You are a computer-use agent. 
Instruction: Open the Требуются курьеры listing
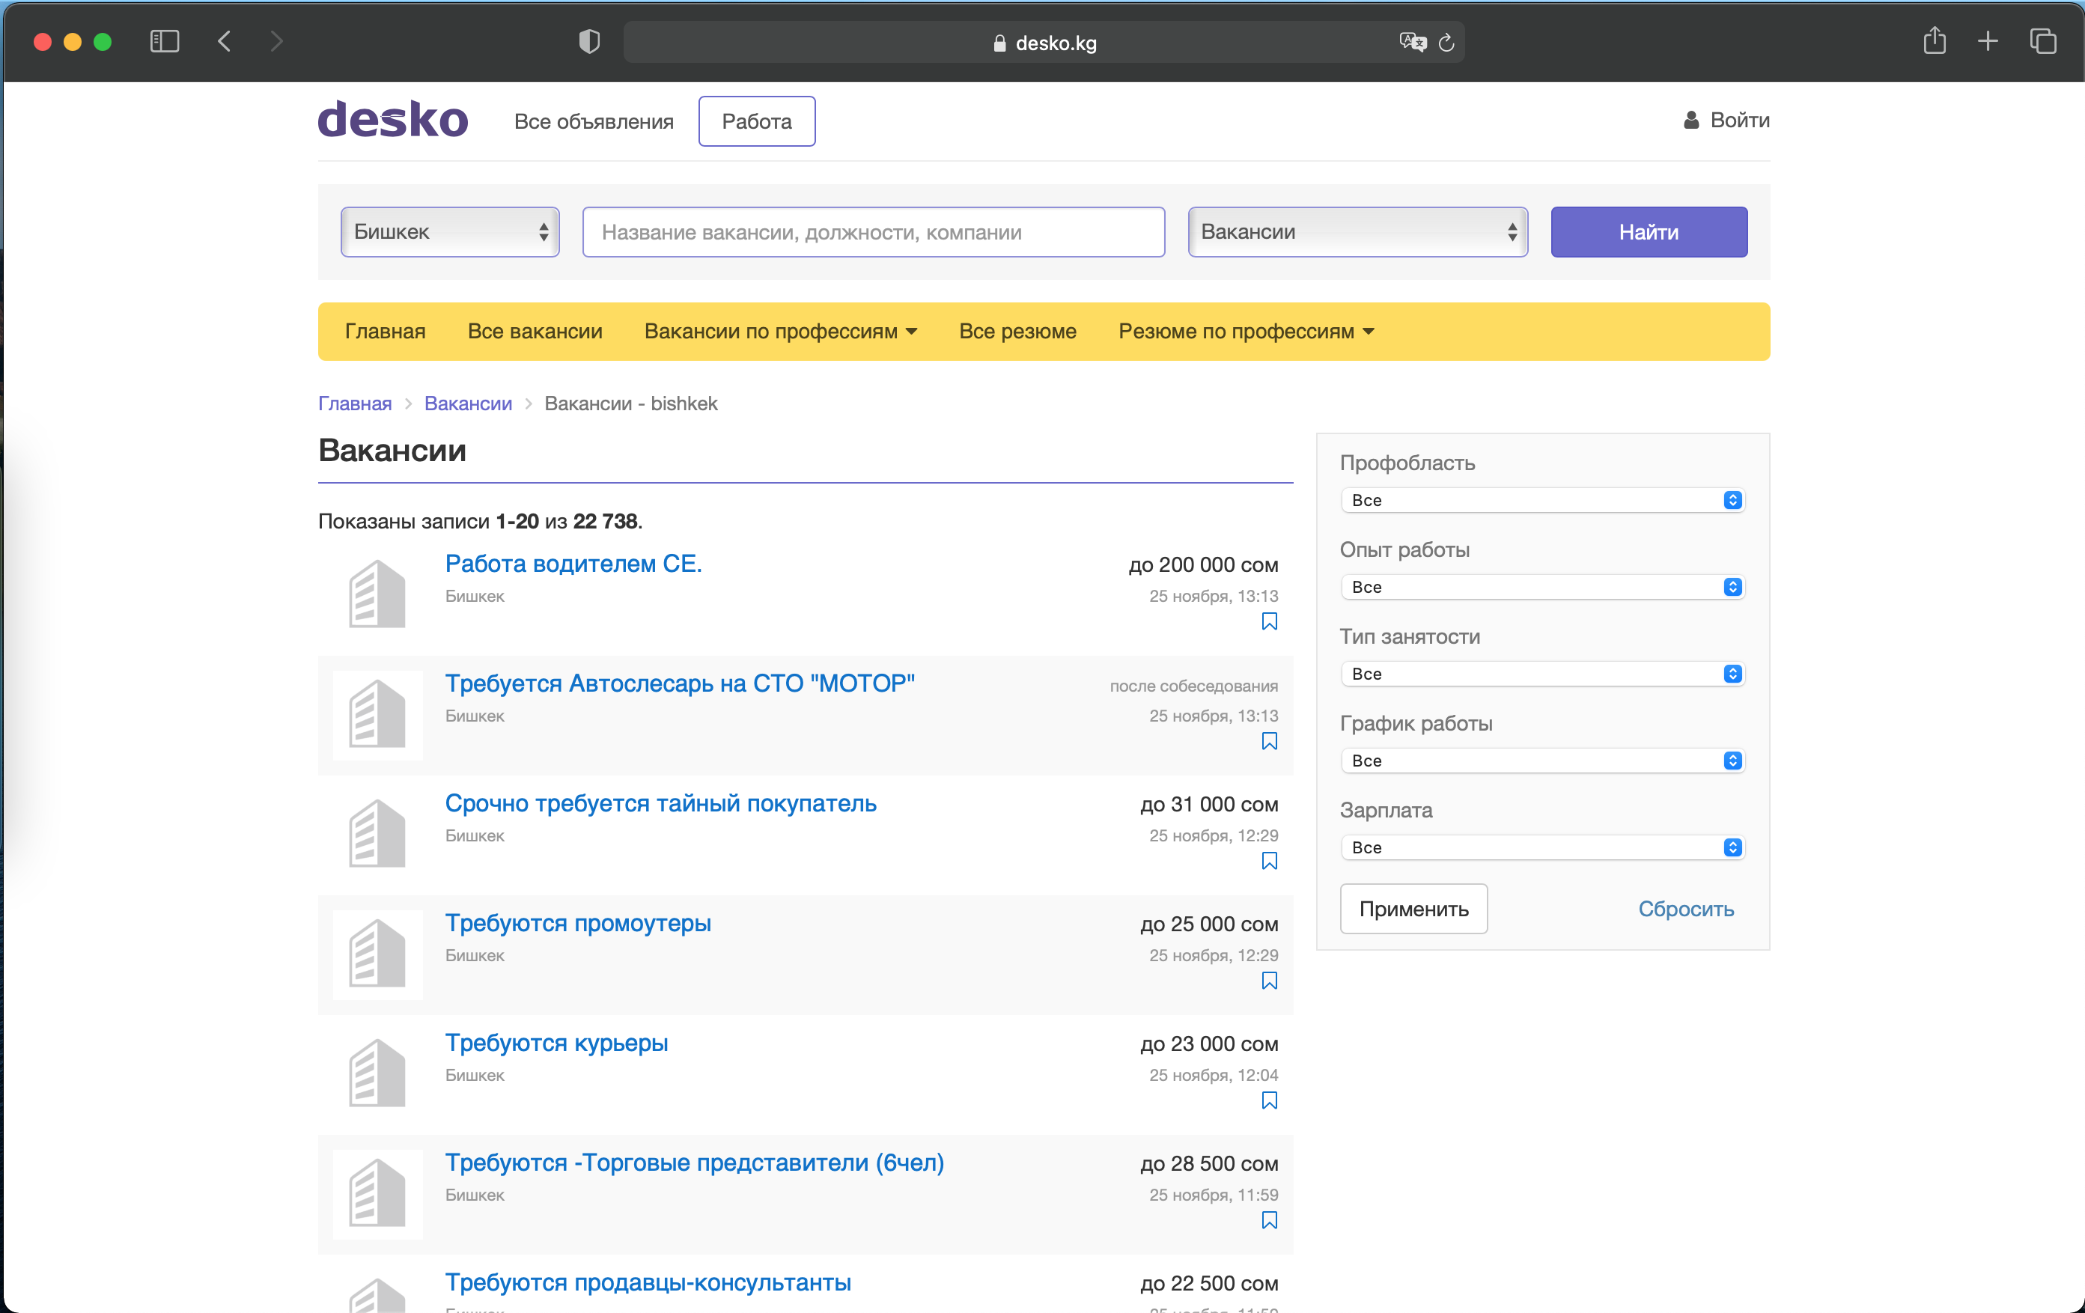click(x=557, y=1043)
